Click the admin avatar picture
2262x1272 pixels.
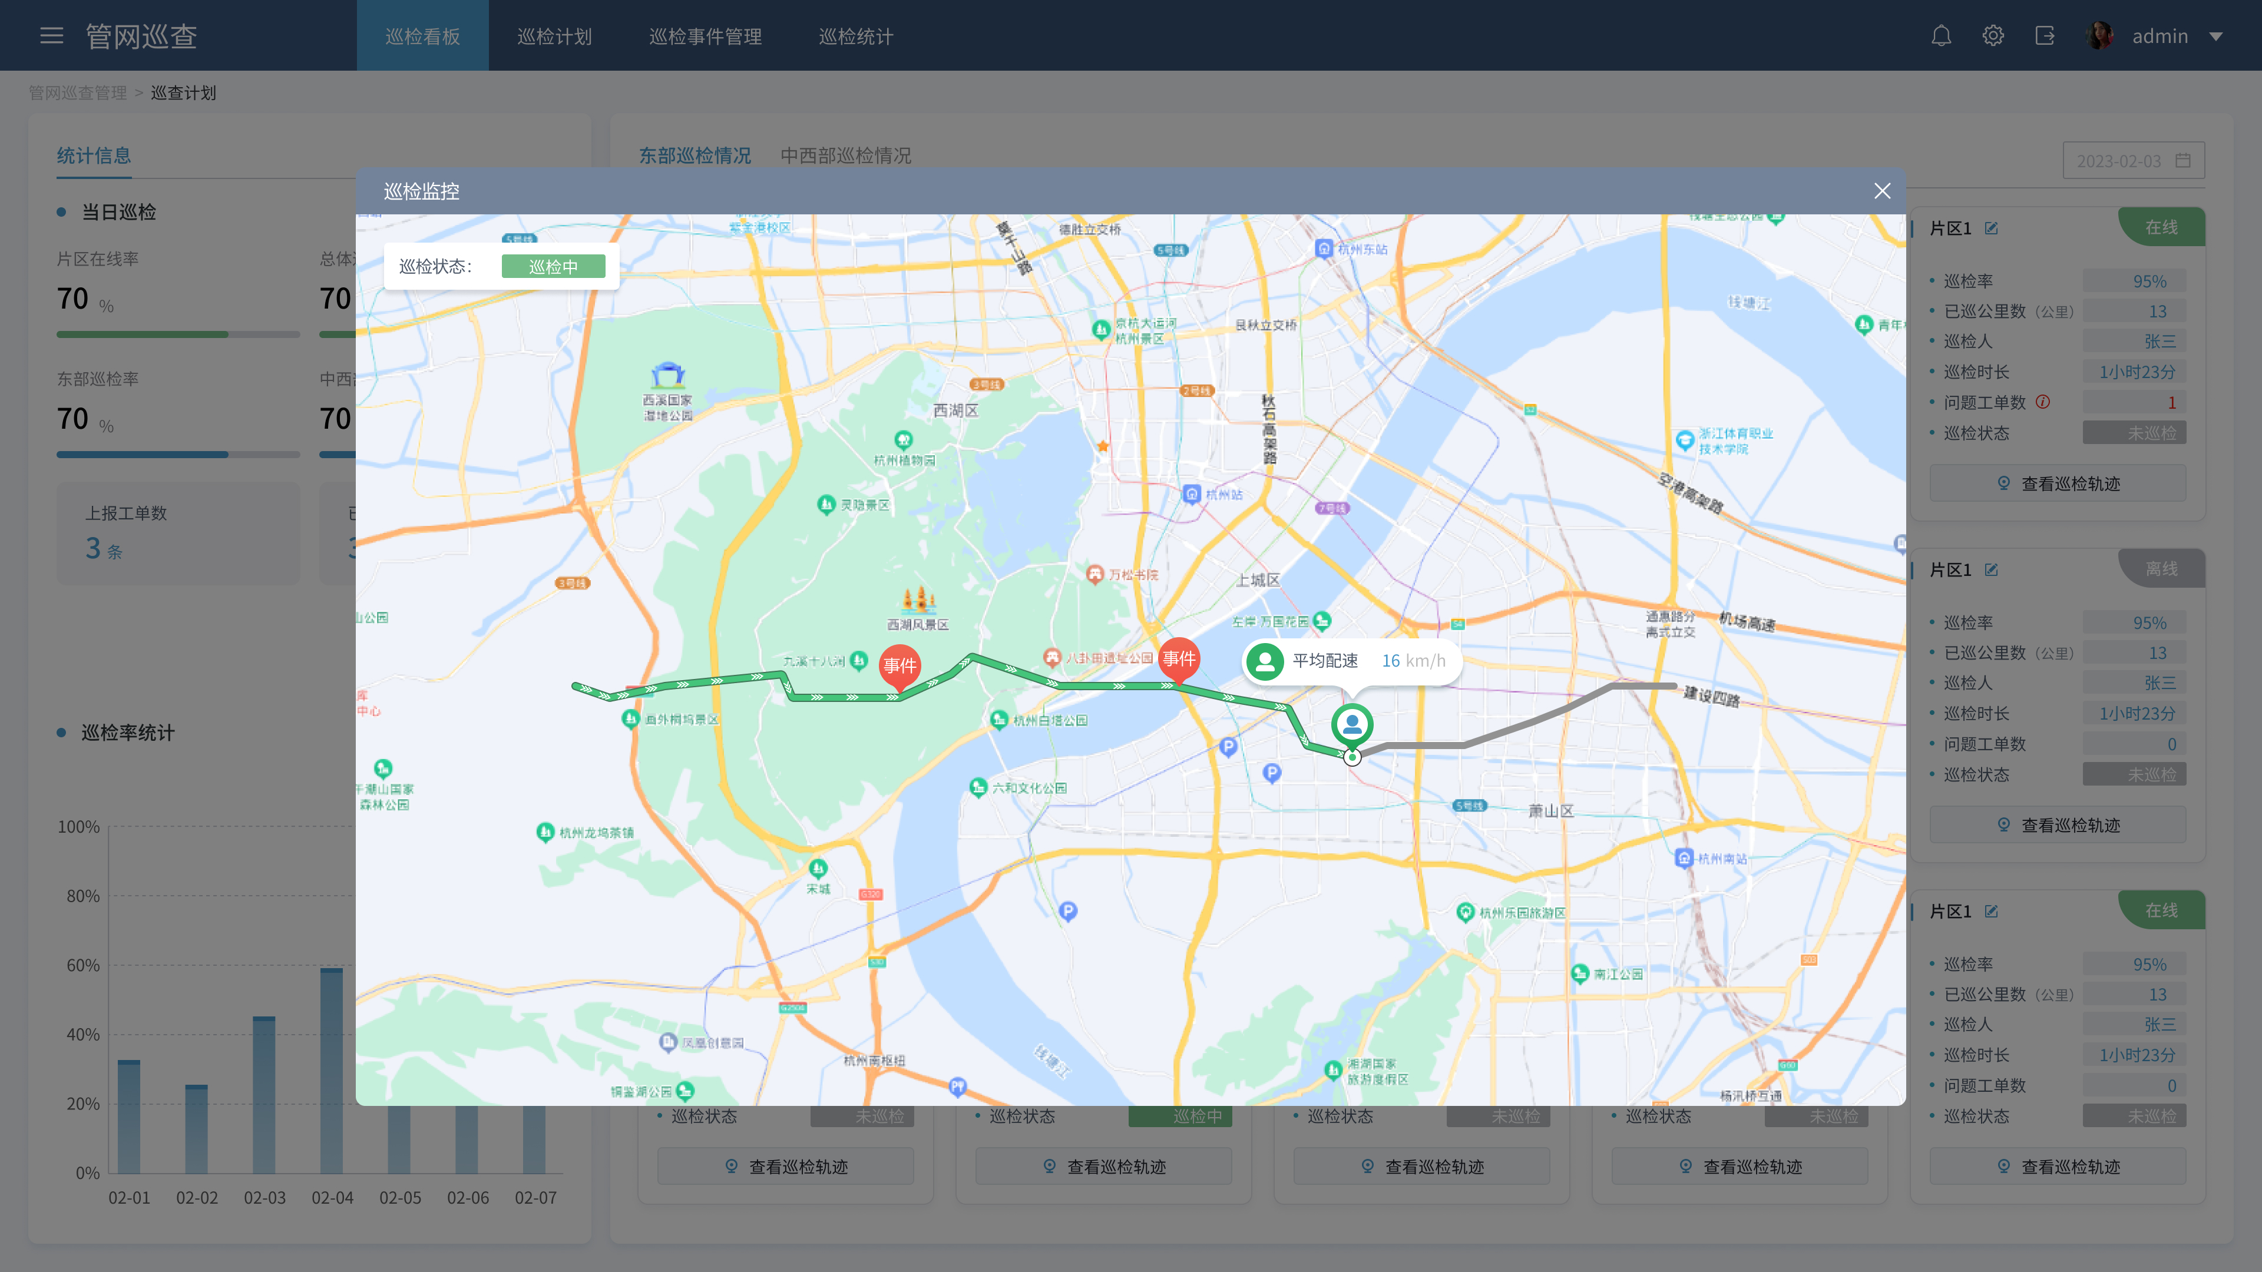click(x=2099, y=36)
